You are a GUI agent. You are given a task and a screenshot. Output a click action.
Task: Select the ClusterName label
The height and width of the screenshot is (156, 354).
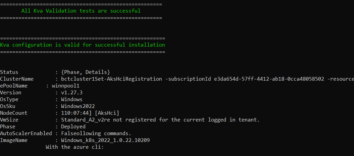pyautogui.click(x=17, y=79)
